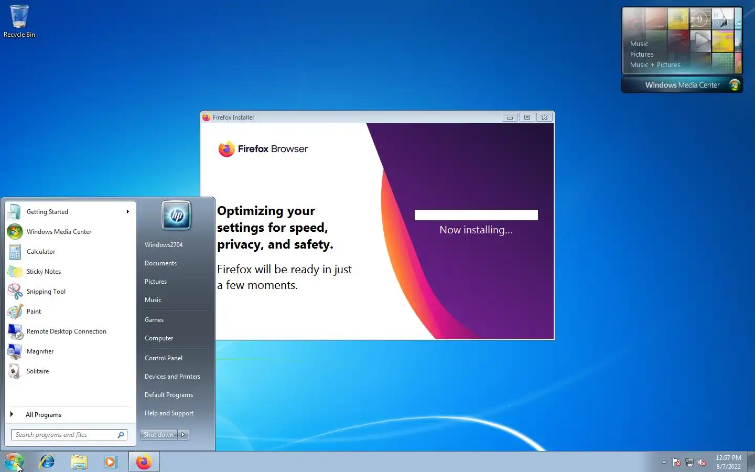Click the network tray icon
755x472 pixels.
689,462
